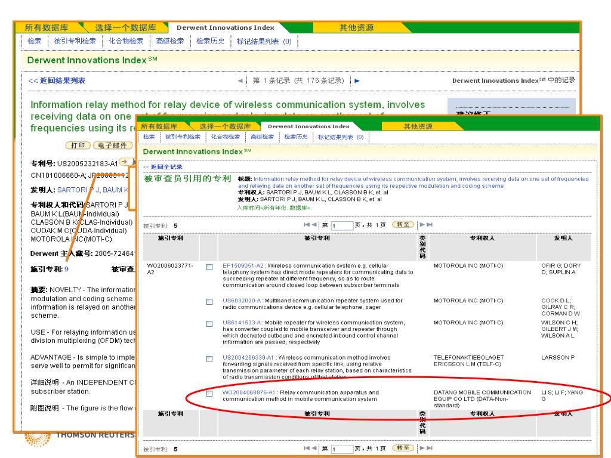The width and height of the screenshot is (611, 458).
Task: Select inventor cell LI S; LI F; YANG G
Action: click(562, 396)
